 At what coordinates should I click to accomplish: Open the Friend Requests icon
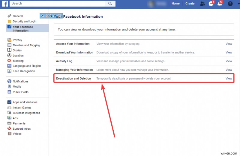202,4
